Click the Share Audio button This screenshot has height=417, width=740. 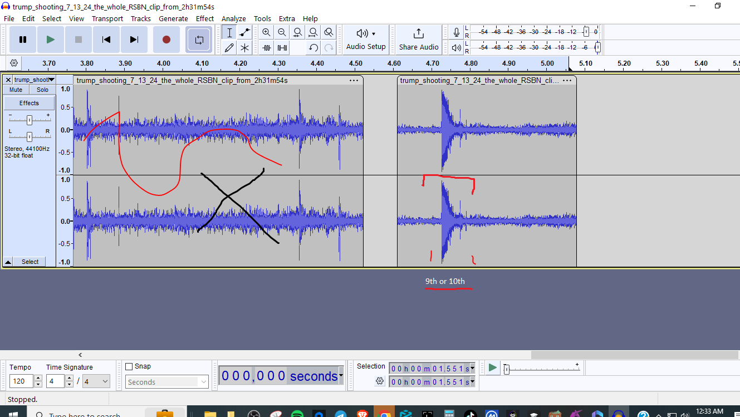pyautogui.click(x=419, y=40)
